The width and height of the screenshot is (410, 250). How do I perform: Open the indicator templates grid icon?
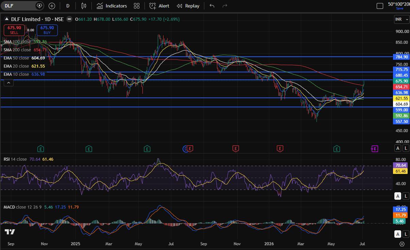[x=137, y=6]
